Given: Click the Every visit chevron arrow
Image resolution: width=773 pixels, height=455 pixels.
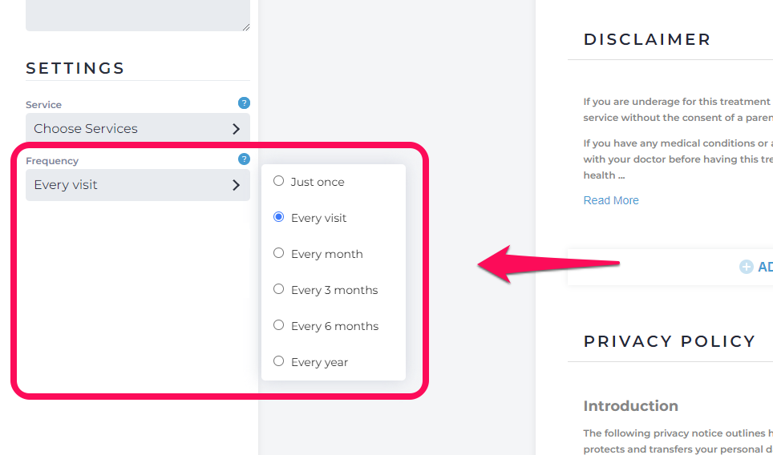Looking at the screenshot, I should click(x=236, y=185).
